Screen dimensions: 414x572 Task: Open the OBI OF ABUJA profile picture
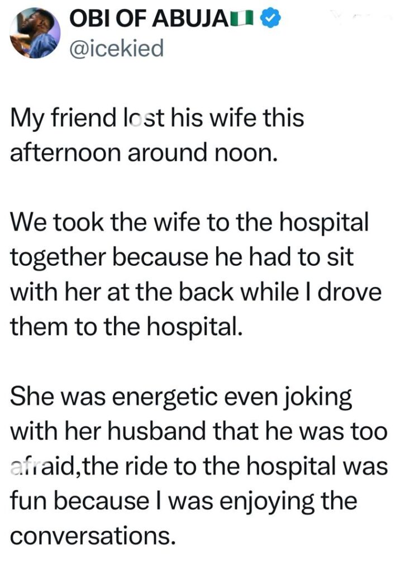coord(34,34)
